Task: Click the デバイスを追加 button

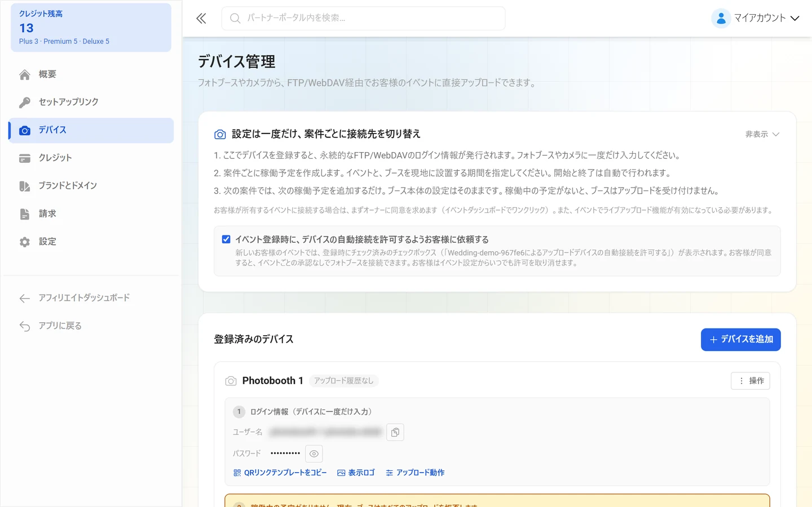Action: pos(741,340)
